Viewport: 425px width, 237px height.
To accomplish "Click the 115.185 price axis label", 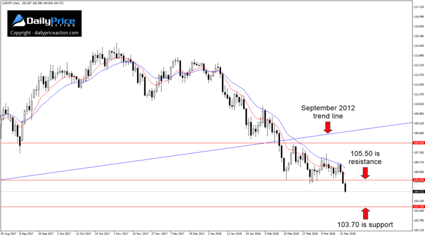I will click(419, 36).
